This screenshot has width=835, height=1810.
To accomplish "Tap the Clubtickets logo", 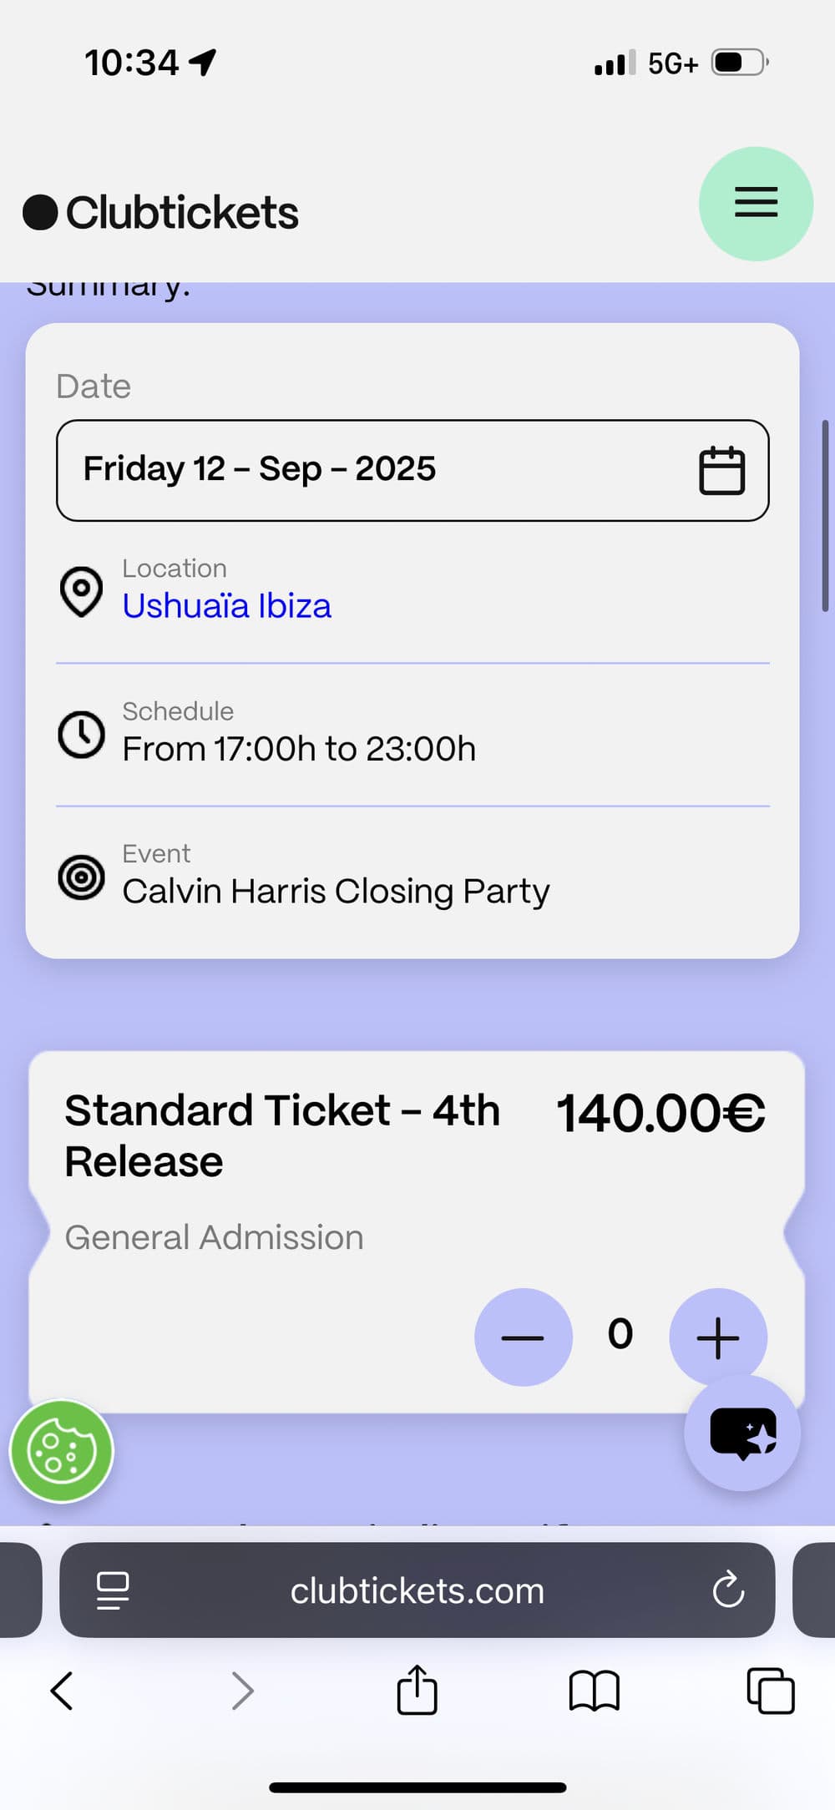I will click(161, 212).
